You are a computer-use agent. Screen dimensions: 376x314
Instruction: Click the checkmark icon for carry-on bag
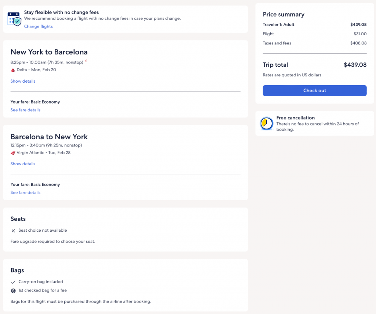[13, 282]
